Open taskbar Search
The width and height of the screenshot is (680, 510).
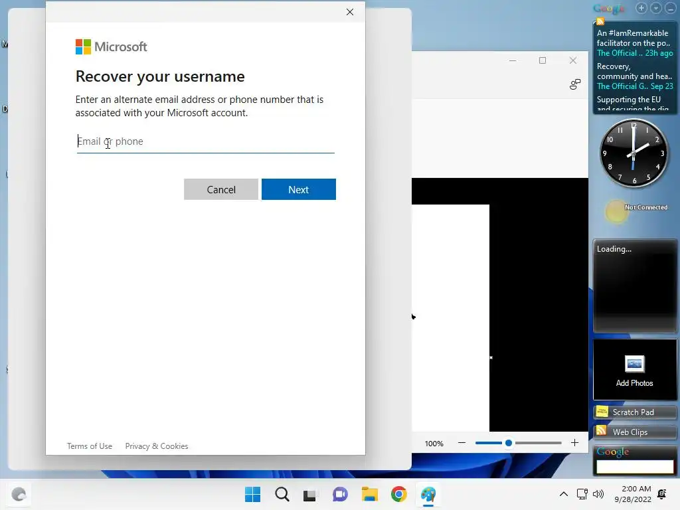pyautogui.click(x=282, y=494)
